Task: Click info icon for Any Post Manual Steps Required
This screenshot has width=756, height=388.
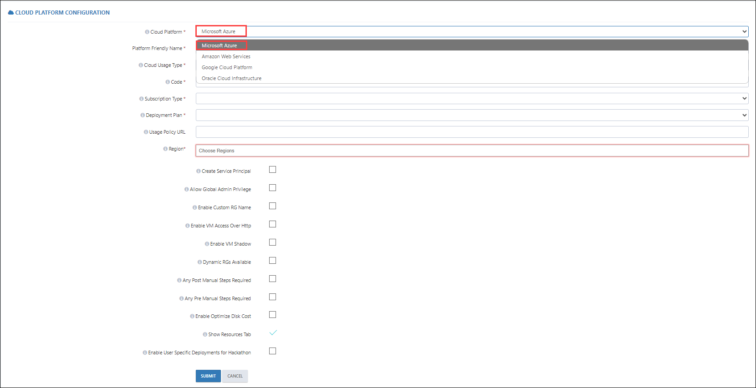Action: 179,280
